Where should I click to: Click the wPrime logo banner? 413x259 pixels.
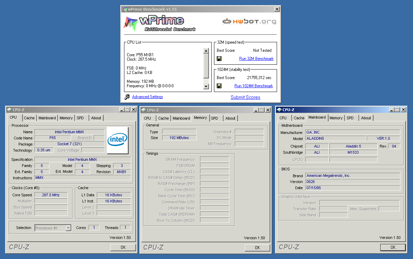click(159, 24)
